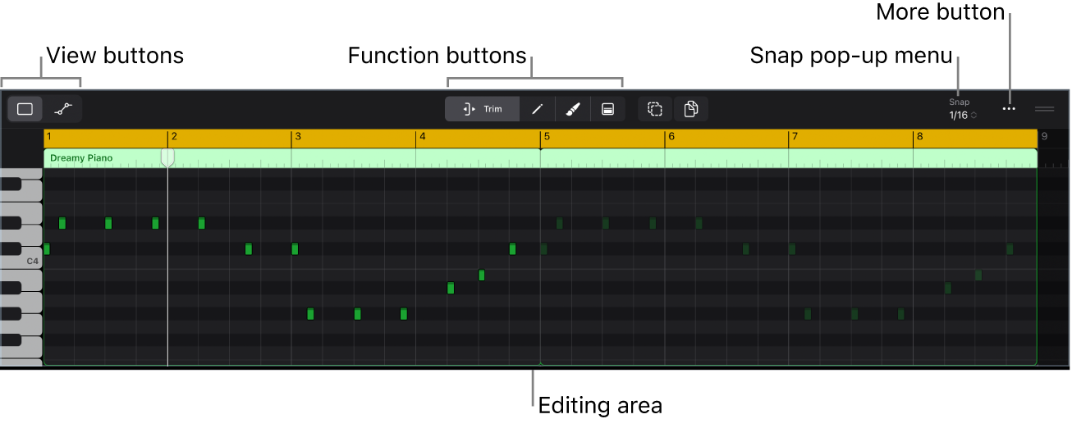Click bar number 7 in the ruler
The image size is (1072, 428).
795,138
